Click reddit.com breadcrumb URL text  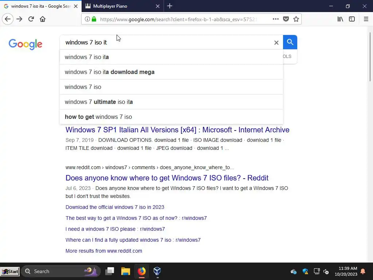pos(150,167)
